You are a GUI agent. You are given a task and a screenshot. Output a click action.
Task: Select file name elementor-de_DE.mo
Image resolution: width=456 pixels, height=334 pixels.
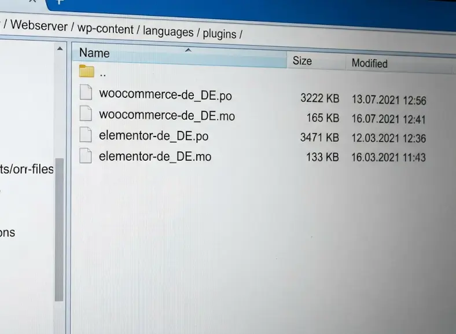(x=155, y=156)
